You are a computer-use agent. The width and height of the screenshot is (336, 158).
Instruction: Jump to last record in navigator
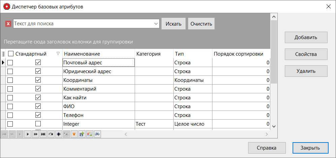[x=43, y=134]
